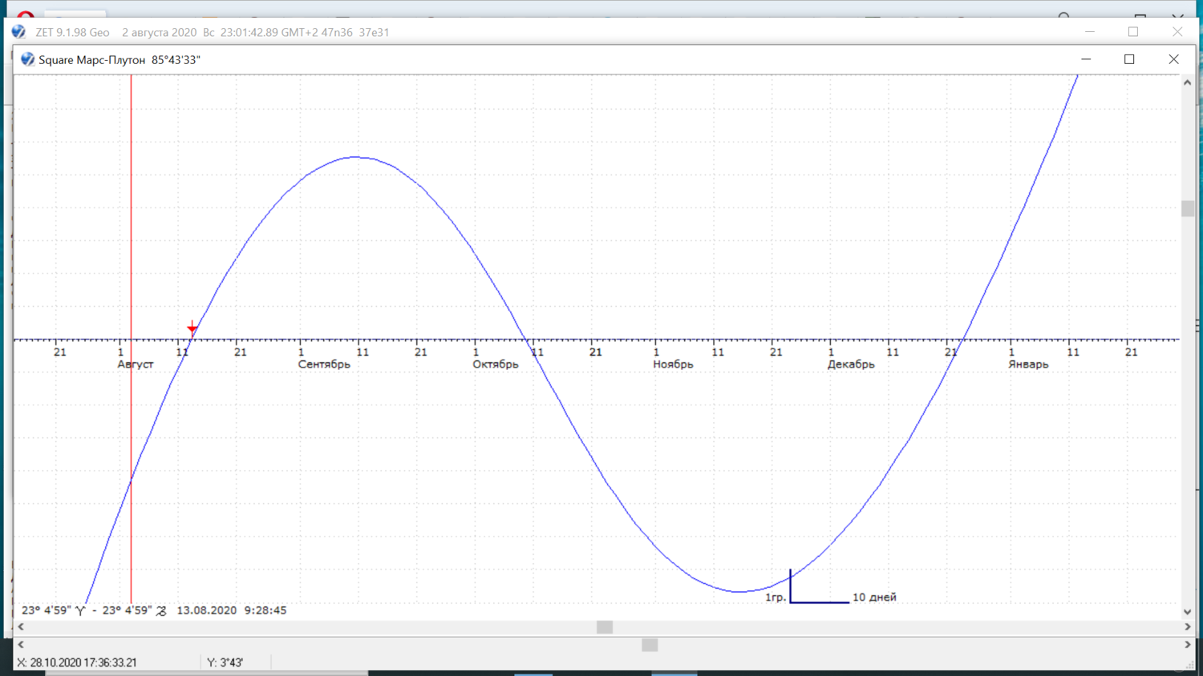
Task: Click the upper horizontal scrollbar thumb
Action: click(605, 627)
